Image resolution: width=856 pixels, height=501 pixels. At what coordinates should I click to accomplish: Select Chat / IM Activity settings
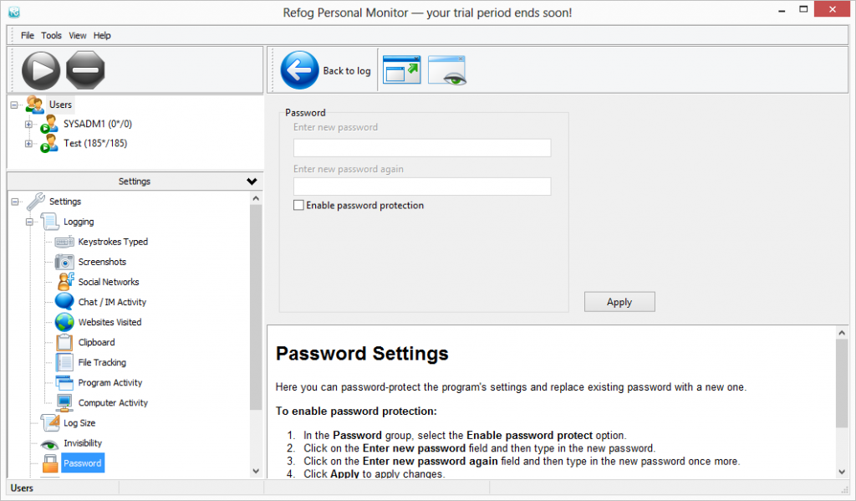pyautogui.click(x=112, y=302)
